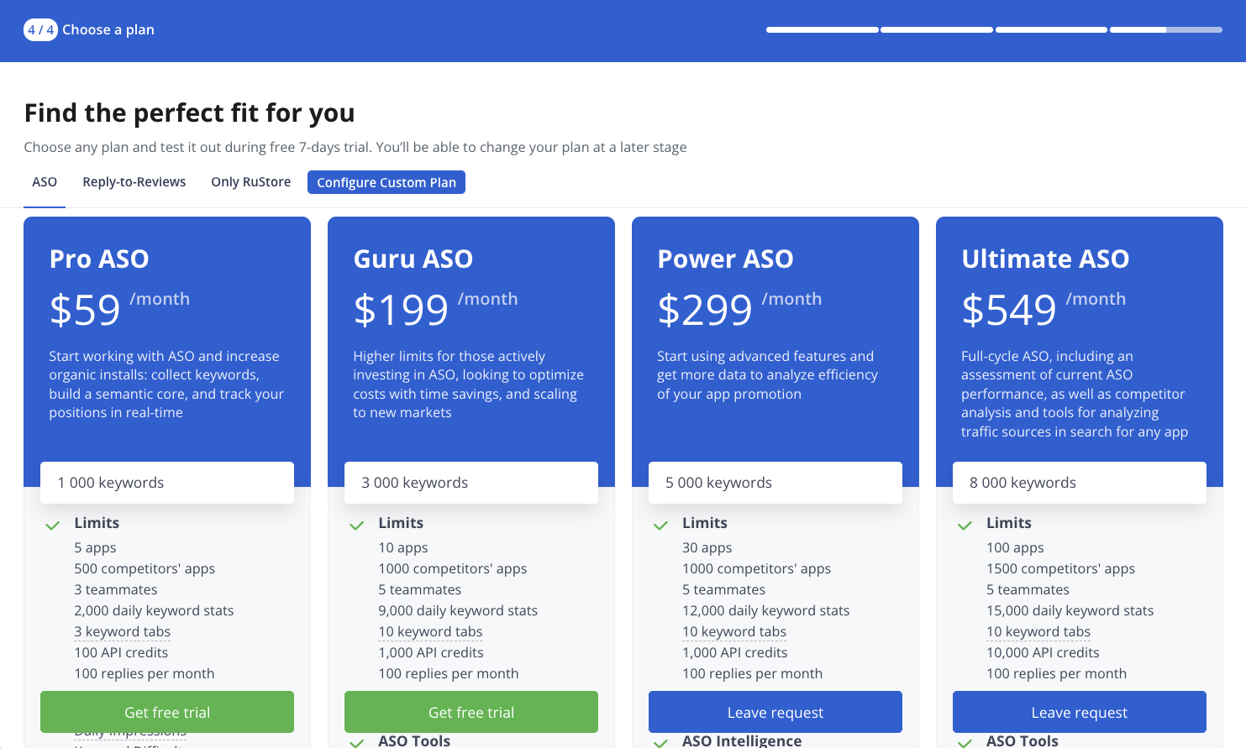Select the Only RuStore tab

pos(250,182)
